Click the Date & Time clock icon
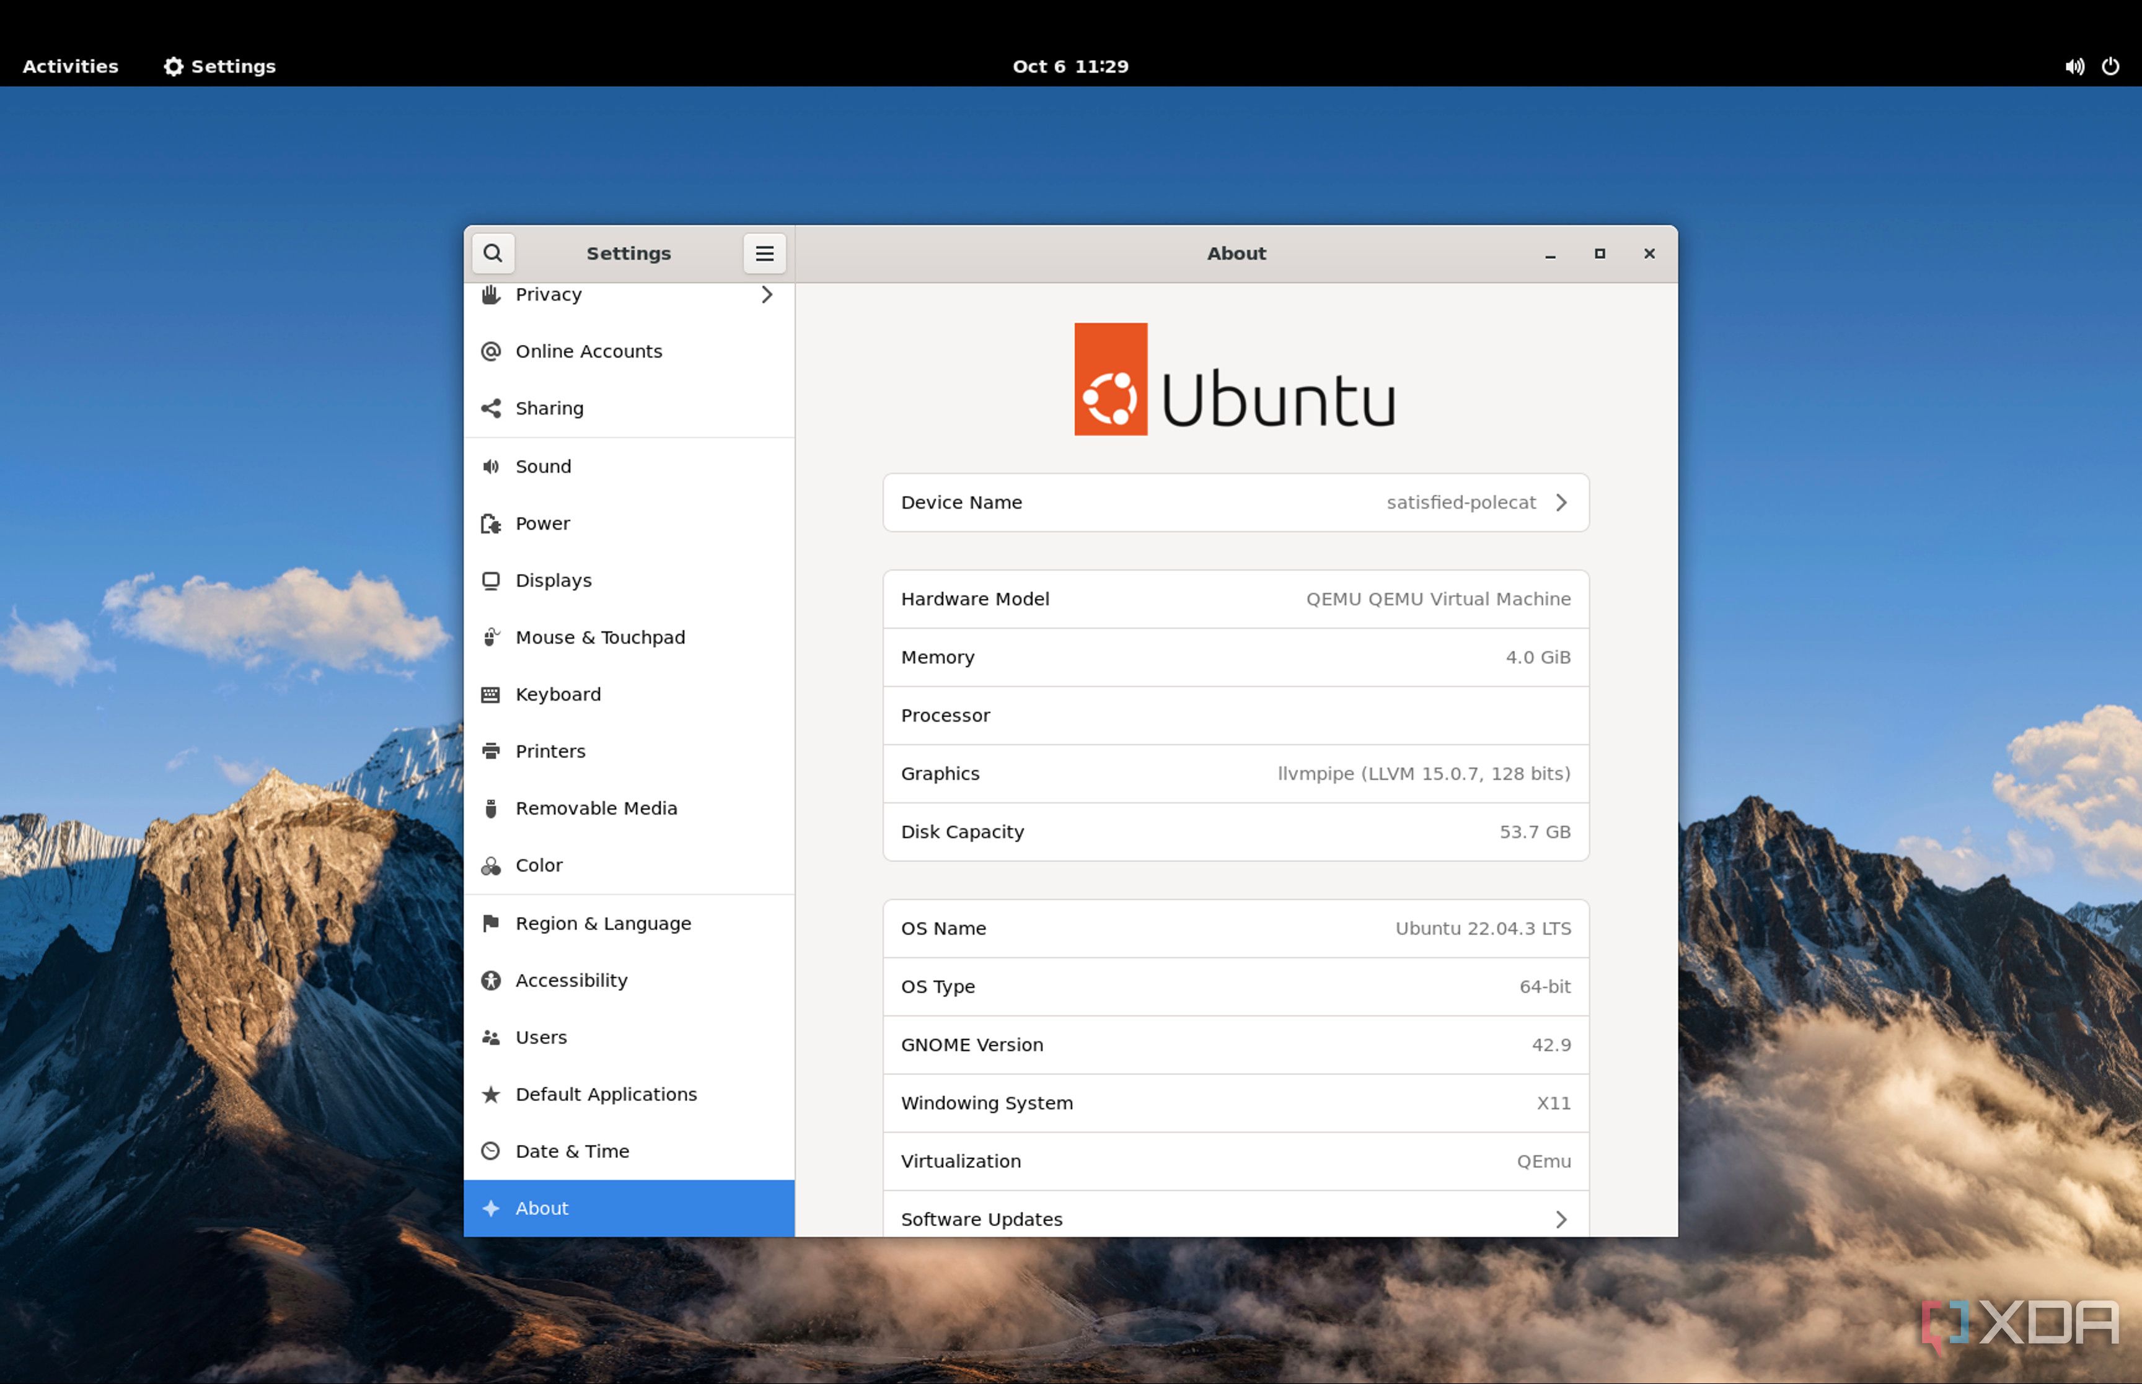Viewport: 2142px width, 1384px height. [491, 1151]
